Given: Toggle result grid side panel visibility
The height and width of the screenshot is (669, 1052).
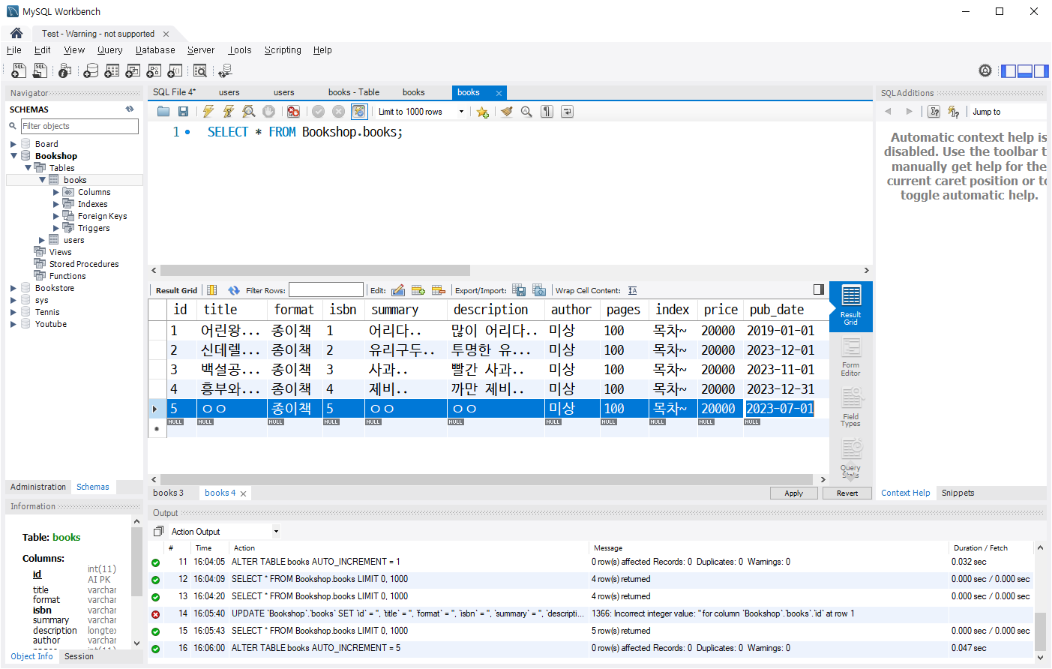Looking at the screenshot, I should [819, 289].
